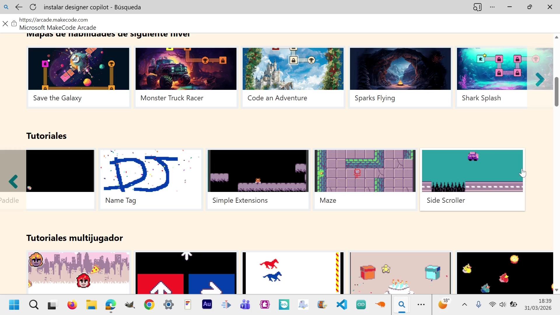Open Name Tag tutorial card

click(150, 179)
